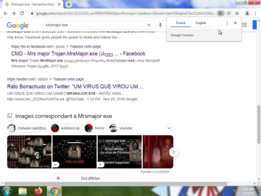The image size is (261, 196).
Task: Reload the current page
Action: (22, 13)
